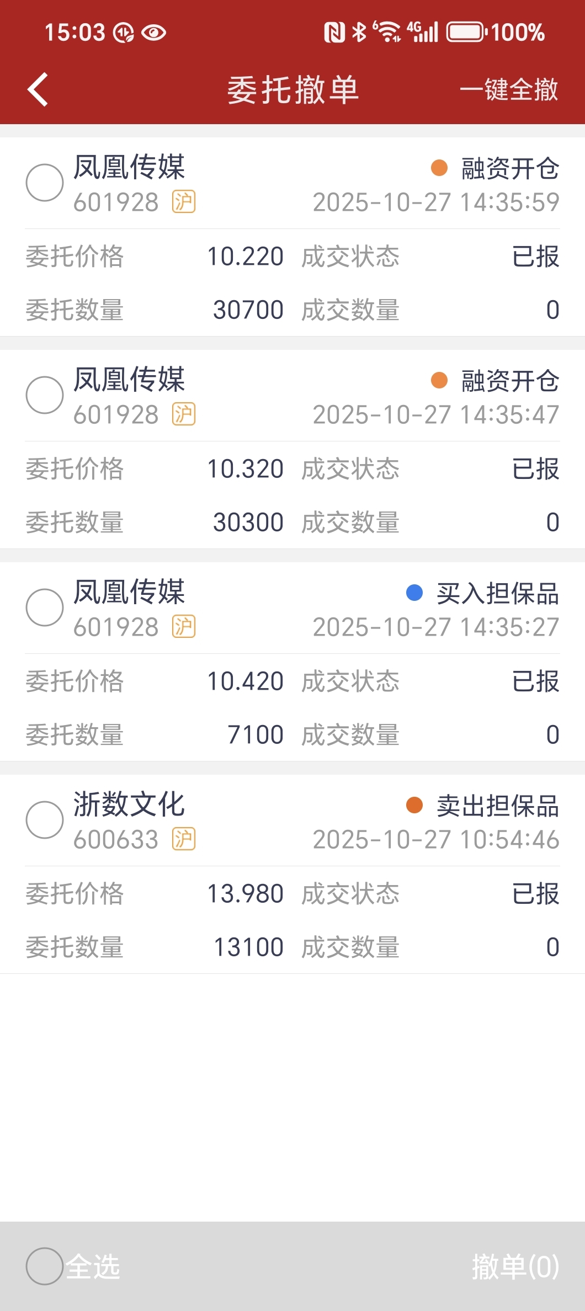The height and width of the screenshot is (1311, 585).
Task: Tap the 13100 委托数量 value
Action: coord(248,947)
